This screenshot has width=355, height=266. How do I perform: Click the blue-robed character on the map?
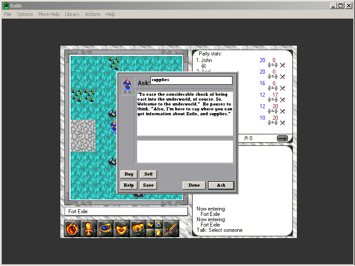(114, 127)
